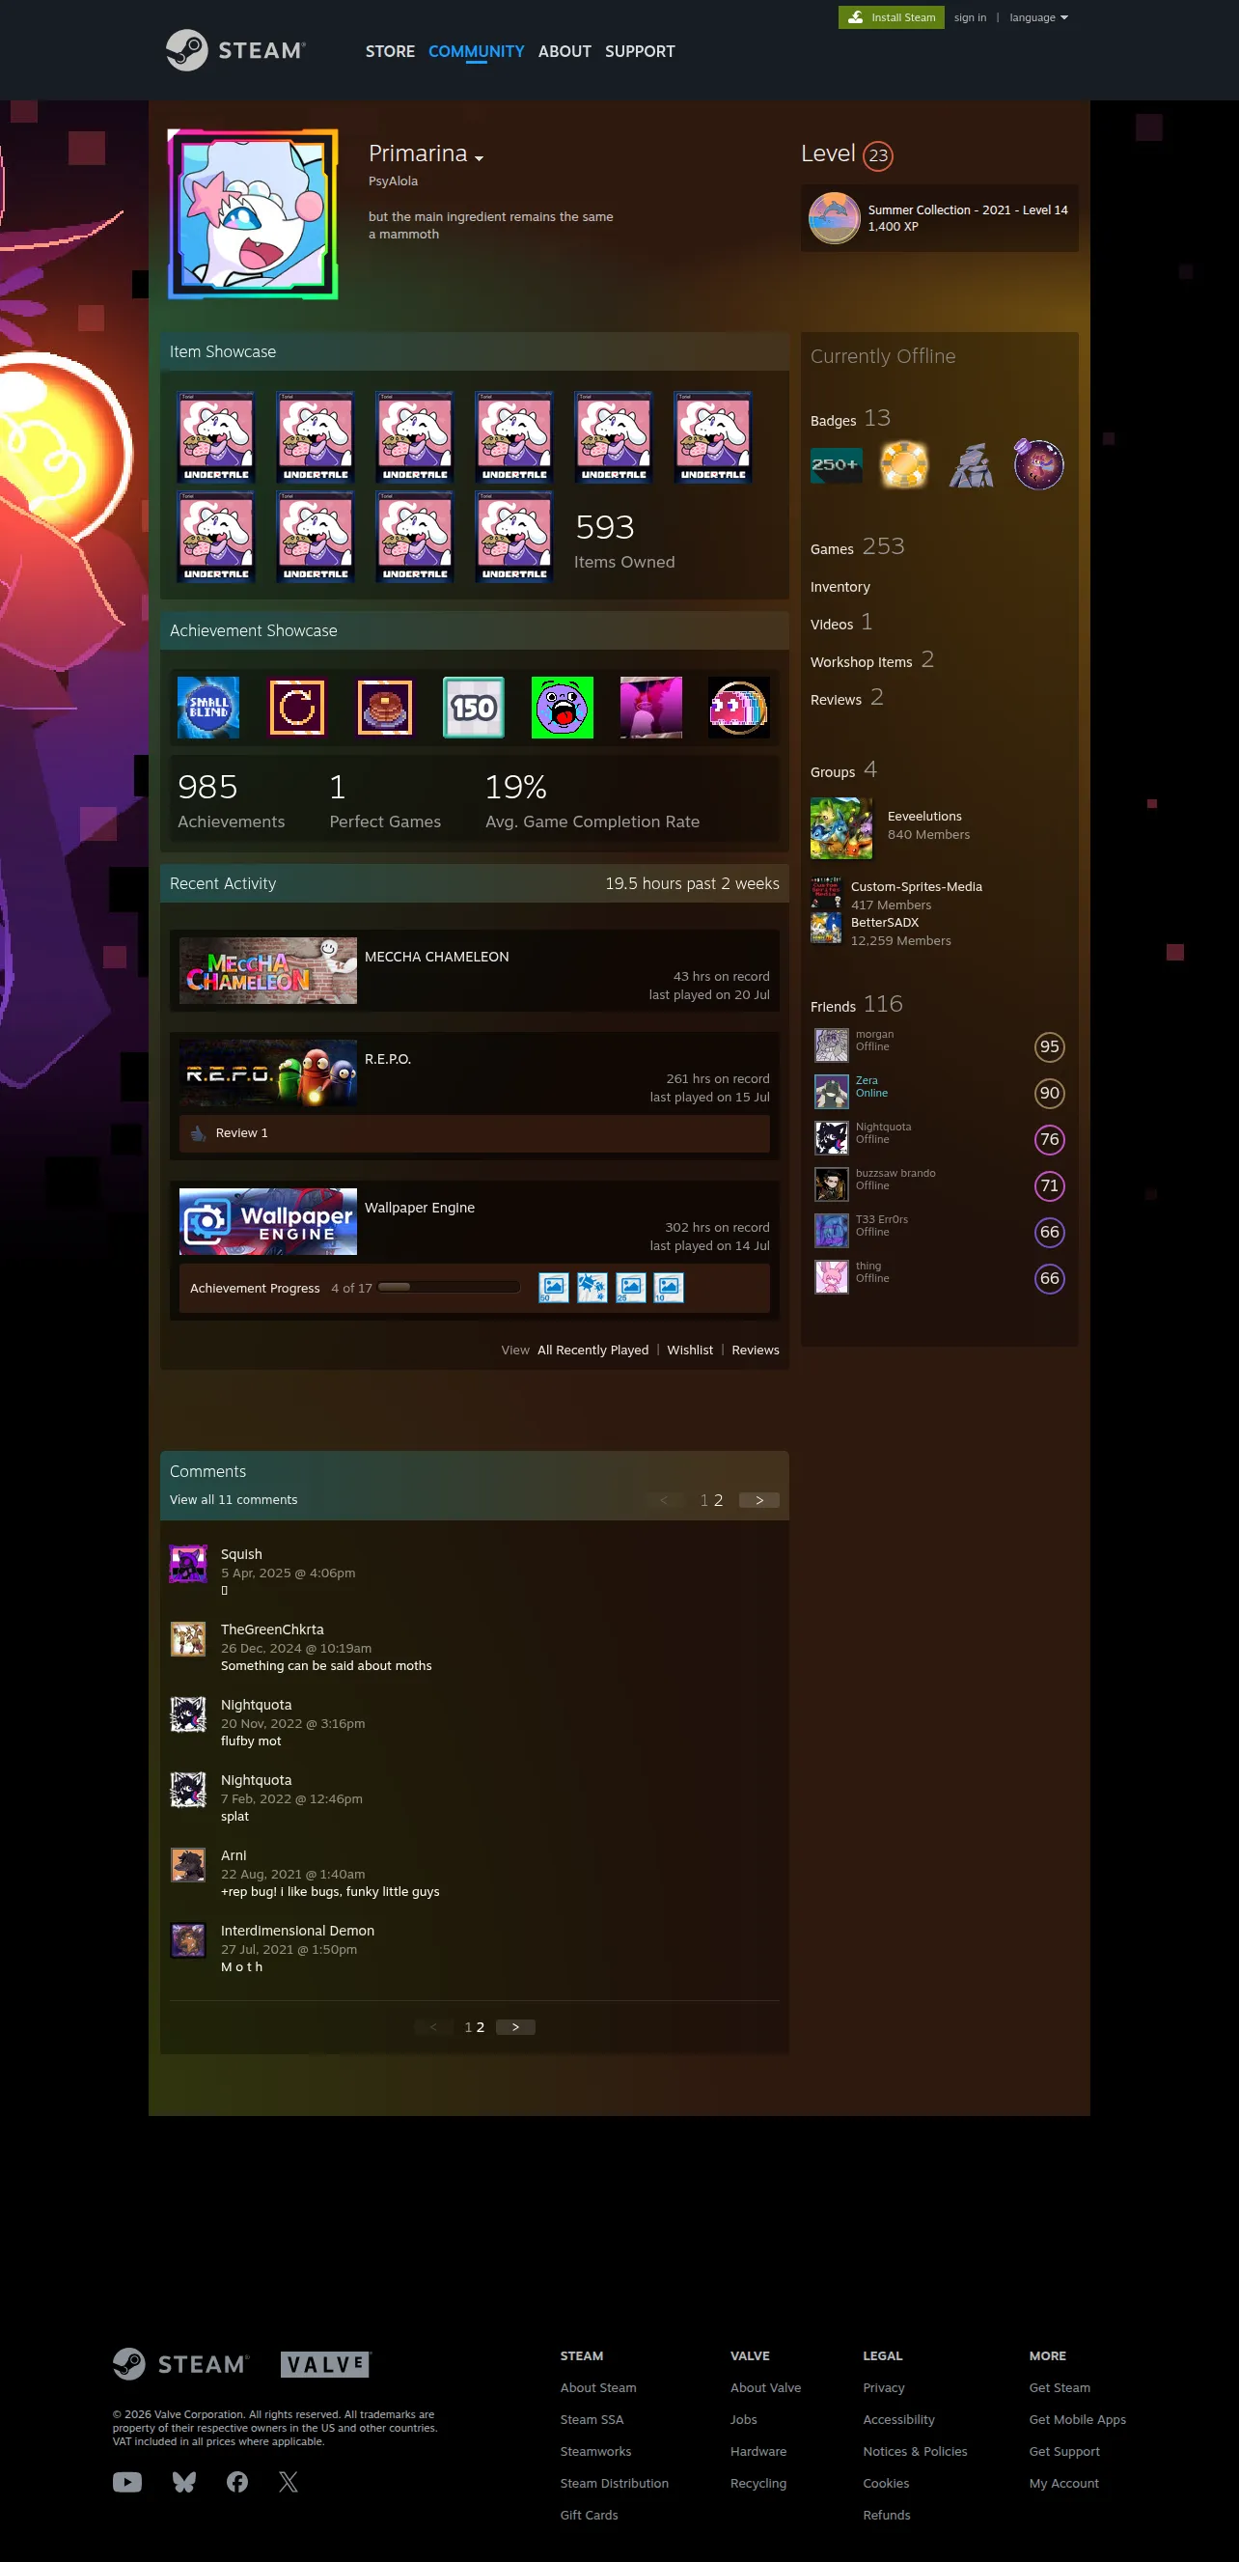The width and height of the screenshot is (1239, 2562).
Task: Go to the Support page
Action: [x=640, y=52]
